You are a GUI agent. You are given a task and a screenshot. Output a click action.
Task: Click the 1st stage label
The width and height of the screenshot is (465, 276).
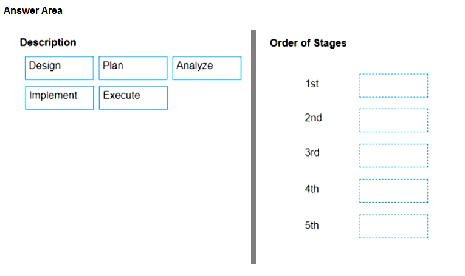point(312,84)
